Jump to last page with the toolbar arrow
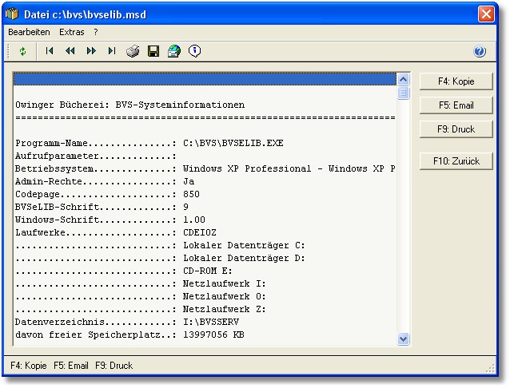Screen dimensions: 510x388 (x=112, y=51)
